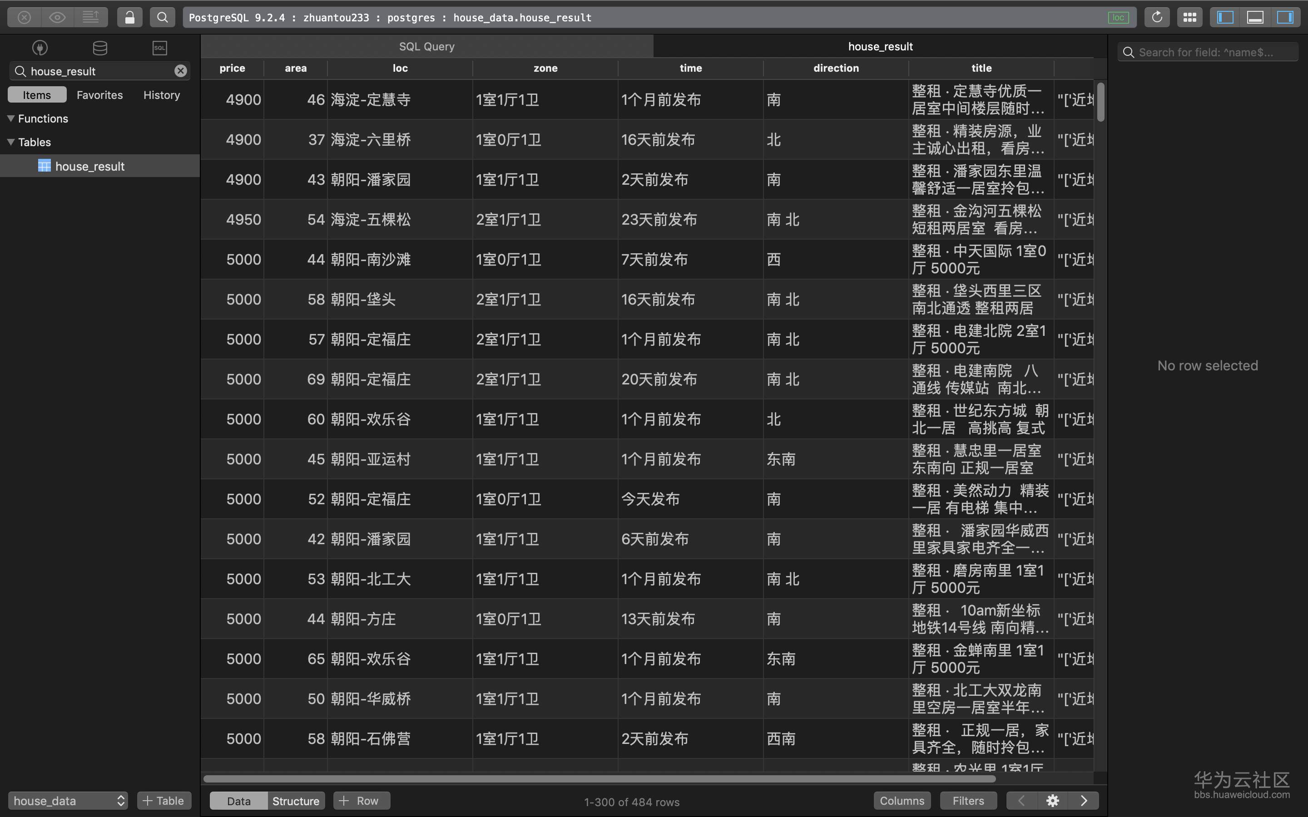Switch to the History tab in sidebar
The width and height of the screenshot is (1308, 817).
[x=160, y=94]
